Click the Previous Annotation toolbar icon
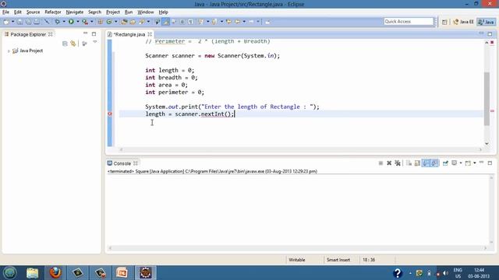The height and width of the screenshot is (280, 499). click(214, 22)
